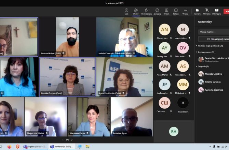
Task: Click the 'Wpisz nazwę' search field
Action: [x=214, y=32]
